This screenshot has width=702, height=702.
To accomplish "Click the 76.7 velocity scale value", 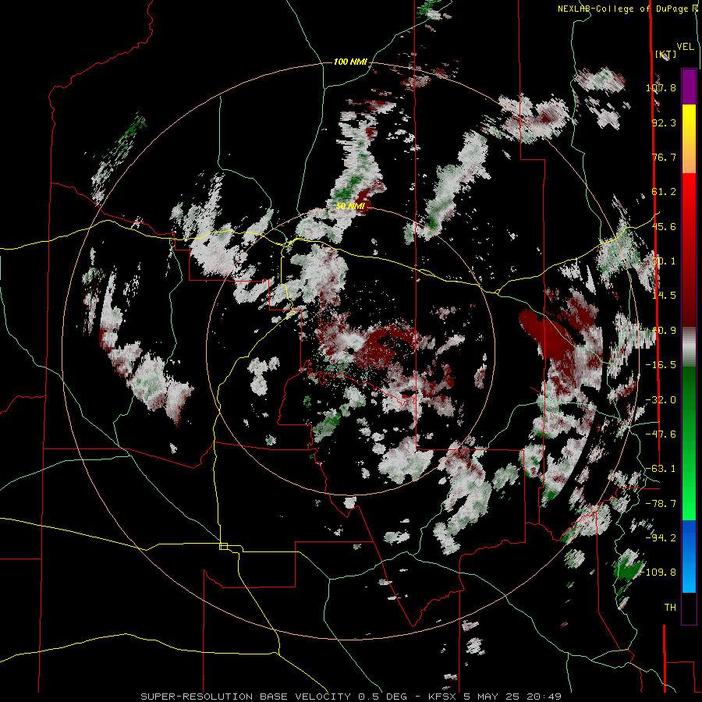I will coord(664,157).
